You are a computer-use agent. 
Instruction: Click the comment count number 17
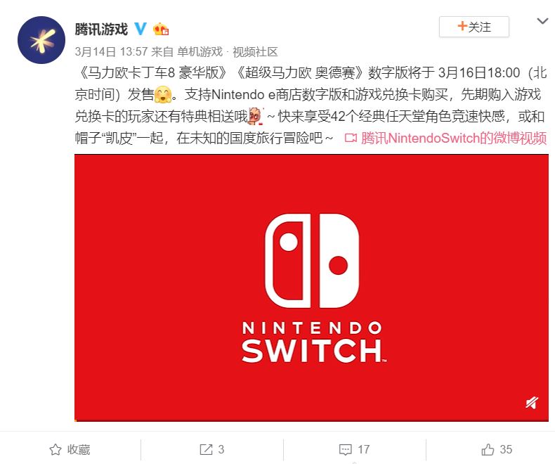tap(363, 449)
